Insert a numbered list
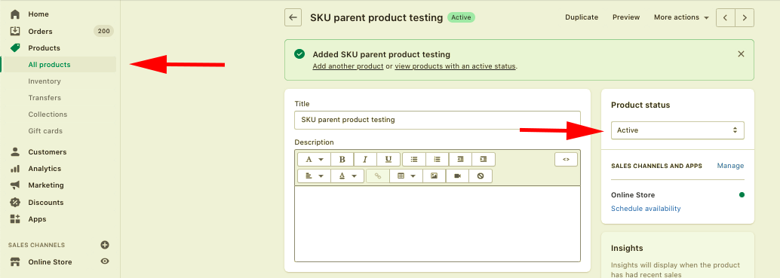Image resolution: width=780 pixels, height=278 pixels. tap(438, 160)
